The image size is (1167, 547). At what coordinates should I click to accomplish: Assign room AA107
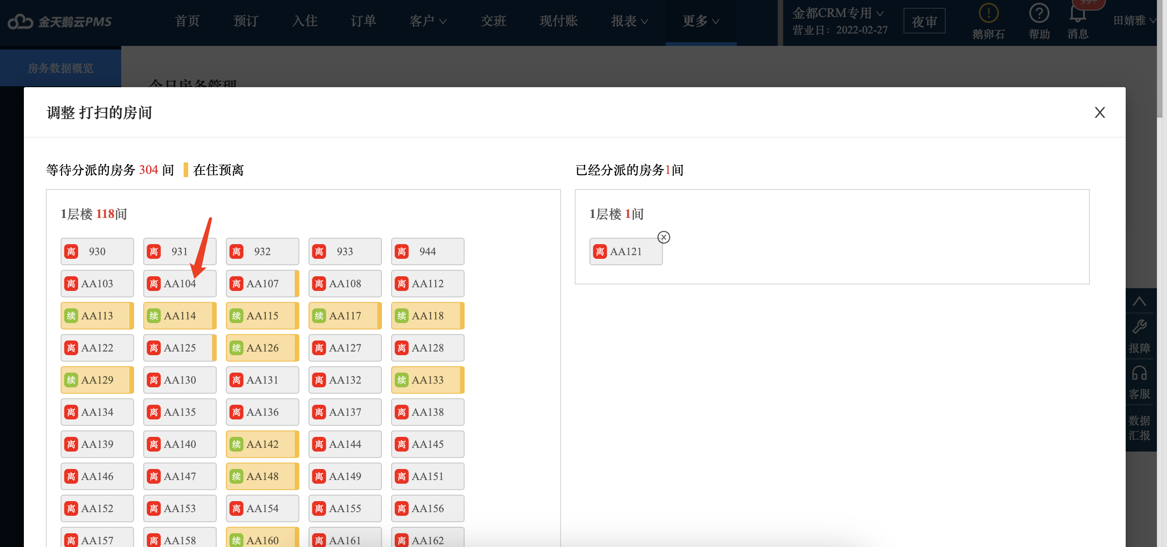263,284
